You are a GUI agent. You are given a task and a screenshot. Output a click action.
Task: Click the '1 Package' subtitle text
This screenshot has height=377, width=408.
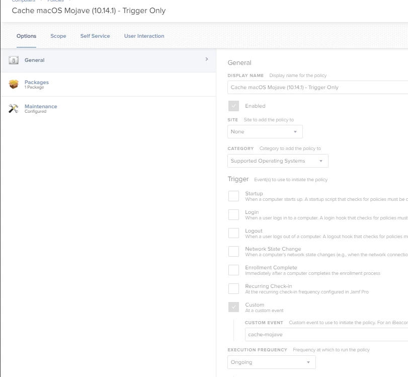point(34,87)
